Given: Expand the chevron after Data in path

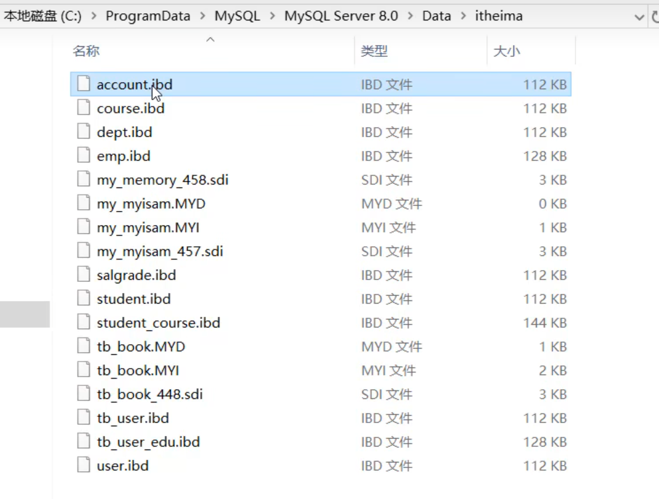Looking at the screenshot, I should [463, 17].
